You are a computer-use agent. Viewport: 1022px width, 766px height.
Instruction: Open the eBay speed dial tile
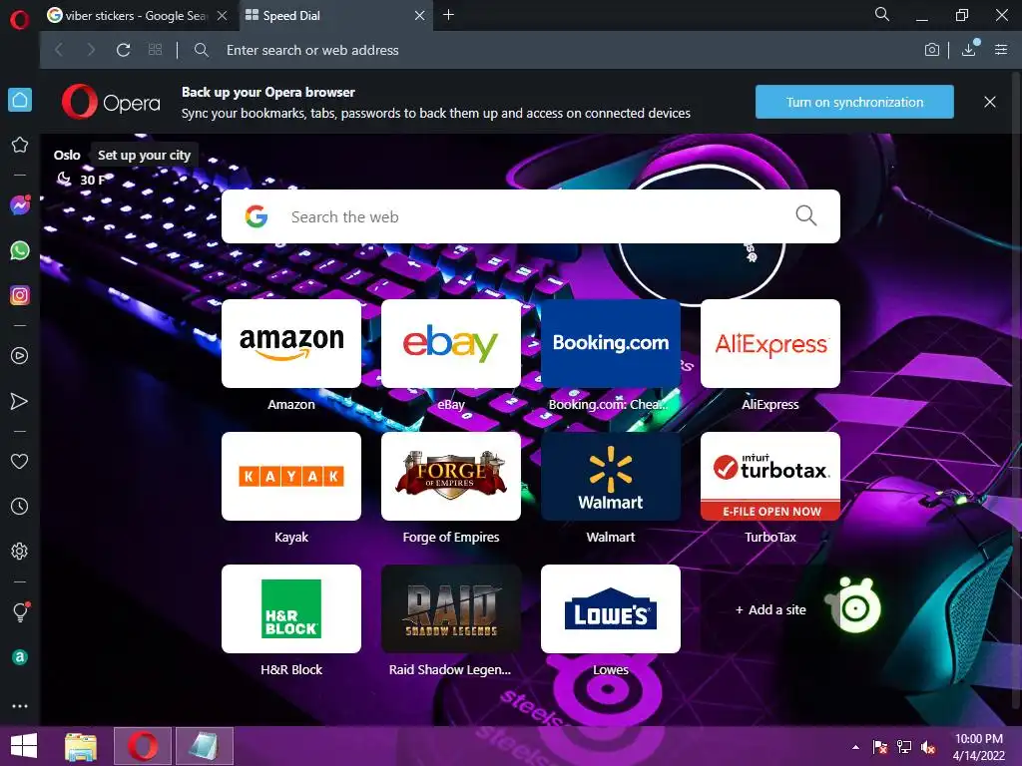[x=451, y=343]
